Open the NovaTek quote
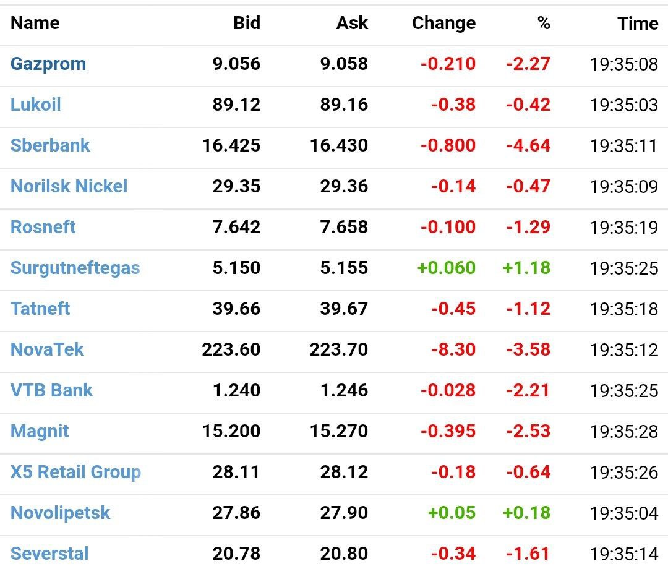This screenshot has height=574, width=668. tap(47, 349)
